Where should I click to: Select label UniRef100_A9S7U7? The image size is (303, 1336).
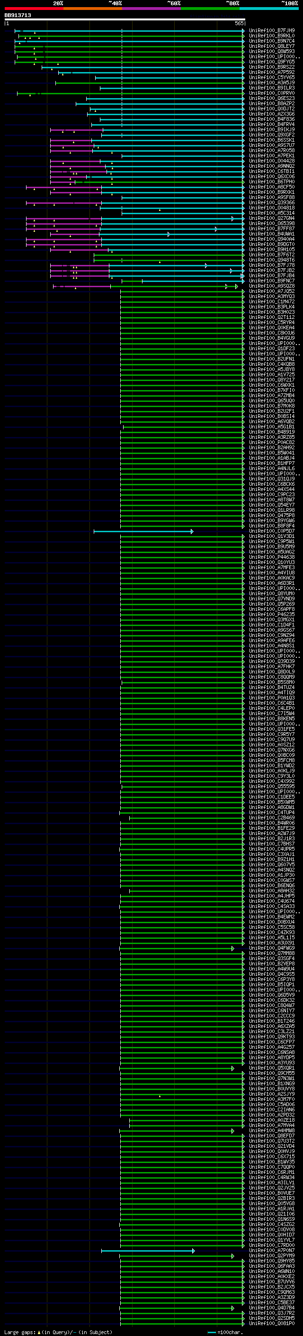(272, 145)
